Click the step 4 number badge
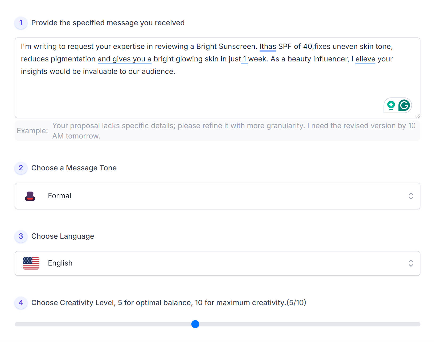This screenshot has width=434, height=345. click(x=21, y=303)
